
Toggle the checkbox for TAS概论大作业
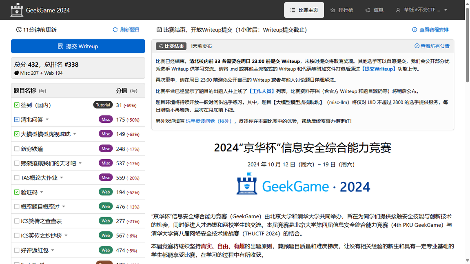[17, 177]
